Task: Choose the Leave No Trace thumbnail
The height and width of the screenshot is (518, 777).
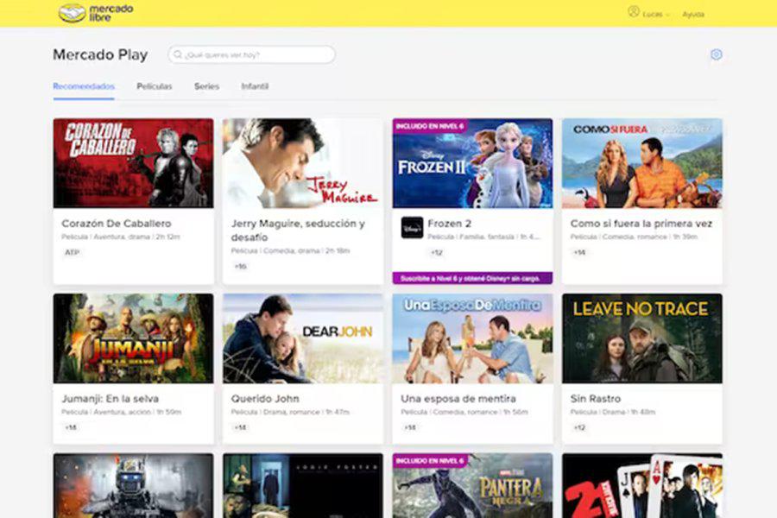Action: pos(641,338)
